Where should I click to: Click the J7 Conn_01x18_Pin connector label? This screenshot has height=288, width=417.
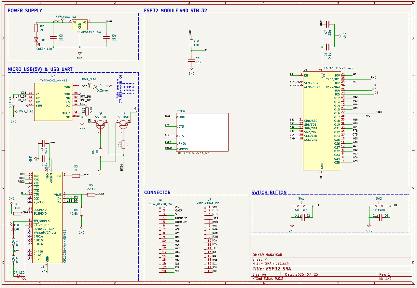208,201
